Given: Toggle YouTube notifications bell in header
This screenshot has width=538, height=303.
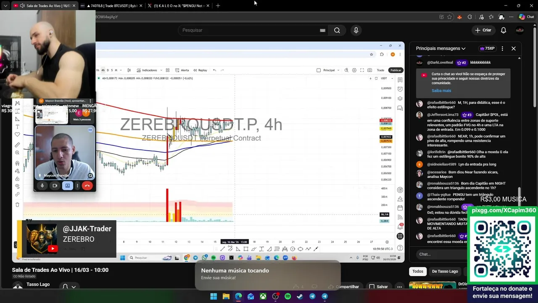Looking at the screenshot, I should (x=504, y=30).
